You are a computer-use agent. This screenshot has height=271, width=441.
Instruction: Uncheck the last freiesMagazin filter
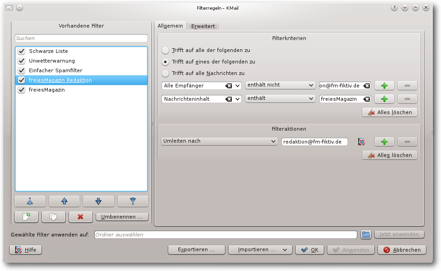(21, 90)
